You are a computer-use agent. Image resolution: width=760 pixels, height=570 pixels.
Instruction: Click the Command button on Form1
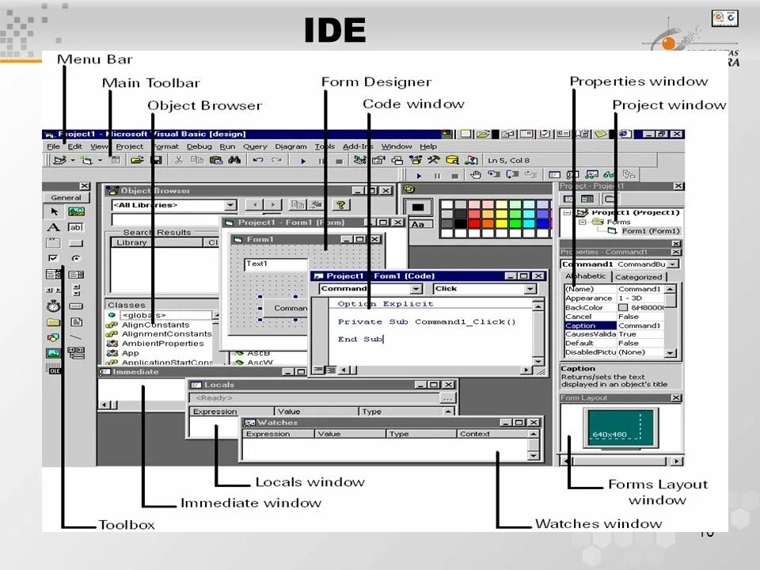click(286, 308)
